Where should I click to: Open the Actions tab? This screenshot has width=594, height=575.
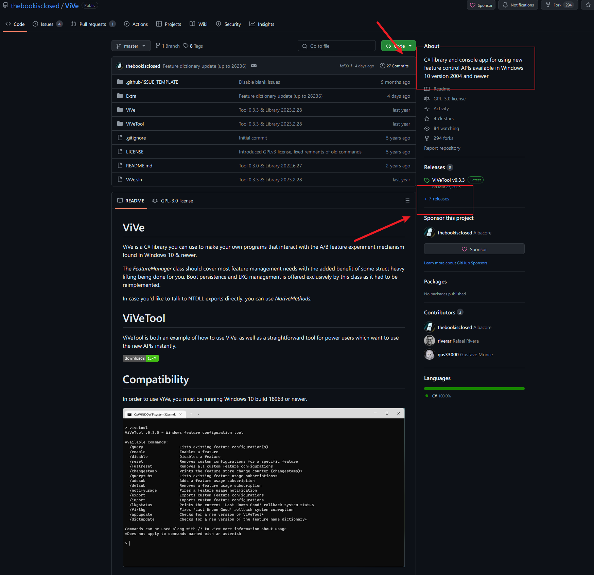click(136, 24)
